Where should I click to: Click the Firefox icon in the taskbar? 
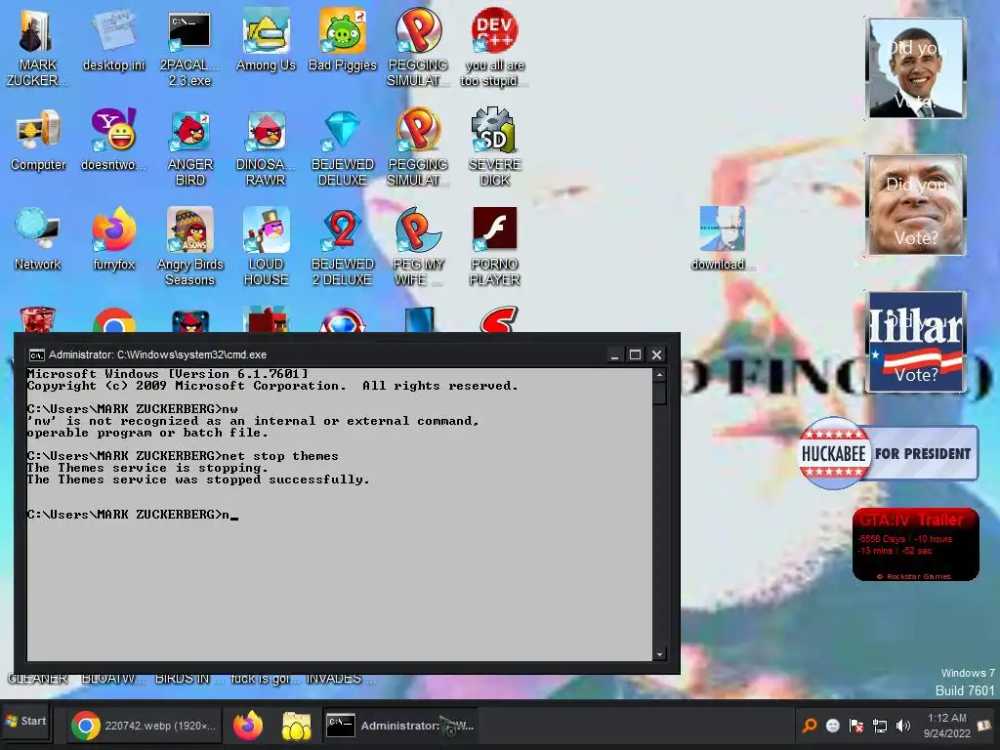(x=247, y=726)
